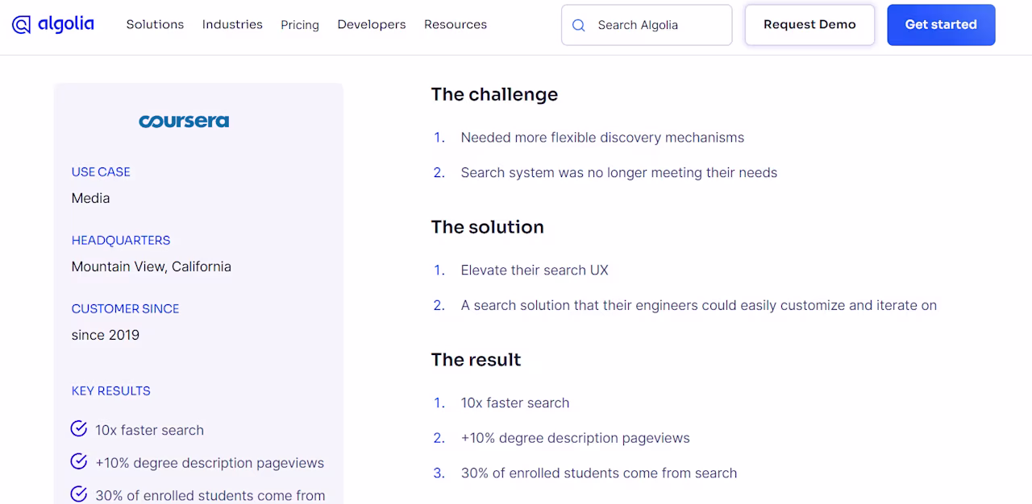1032x504 pixels.
Task: Click Elevate their search UX item
Action: tap(535, 271)
